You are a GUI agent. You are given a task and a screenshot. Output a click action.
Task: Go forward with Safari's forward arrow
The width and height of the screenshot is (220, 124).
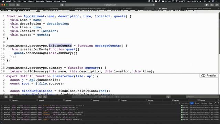(x=13, y=5)
